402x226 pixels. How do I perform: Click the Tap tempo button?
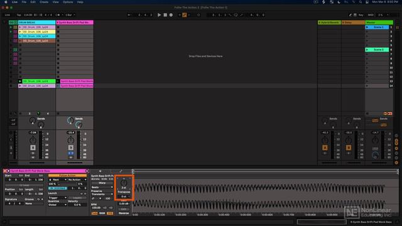coord(19,15)
